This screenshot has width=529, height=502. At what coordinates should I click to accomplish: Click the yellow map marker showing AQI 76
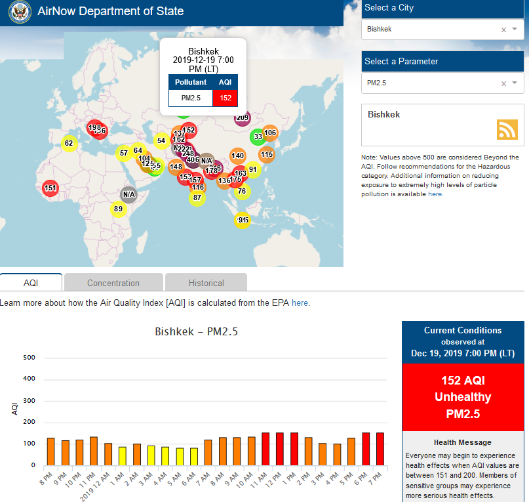click(x=242, y=192)
